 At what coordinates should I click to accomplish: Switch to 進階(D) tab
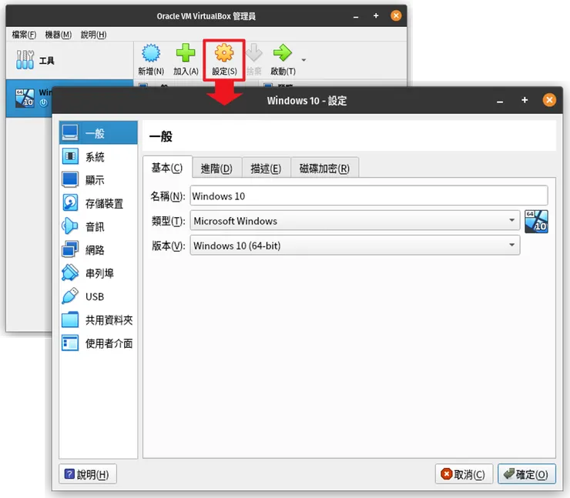tap(216, 168)
